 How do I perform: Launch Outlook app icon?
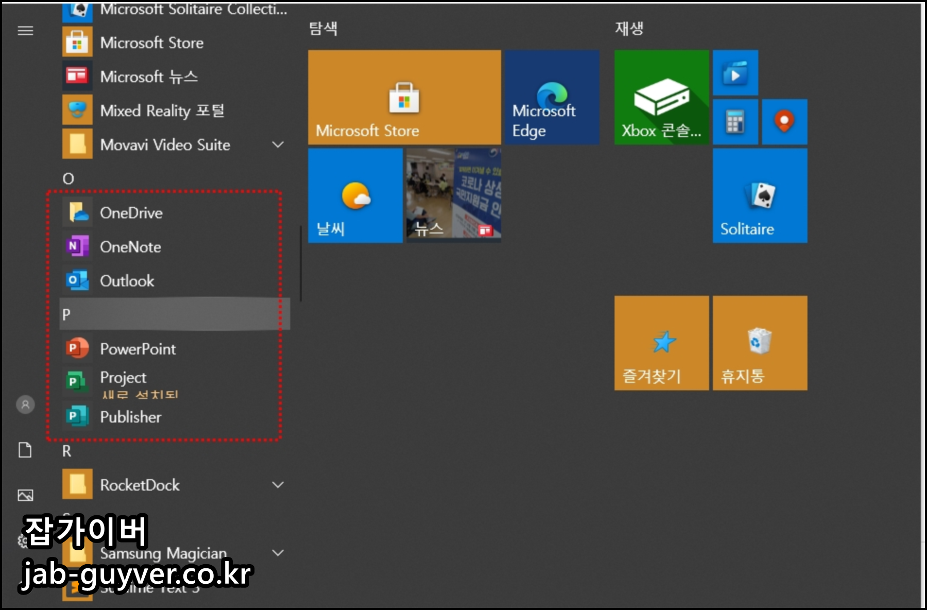[77, 280]
